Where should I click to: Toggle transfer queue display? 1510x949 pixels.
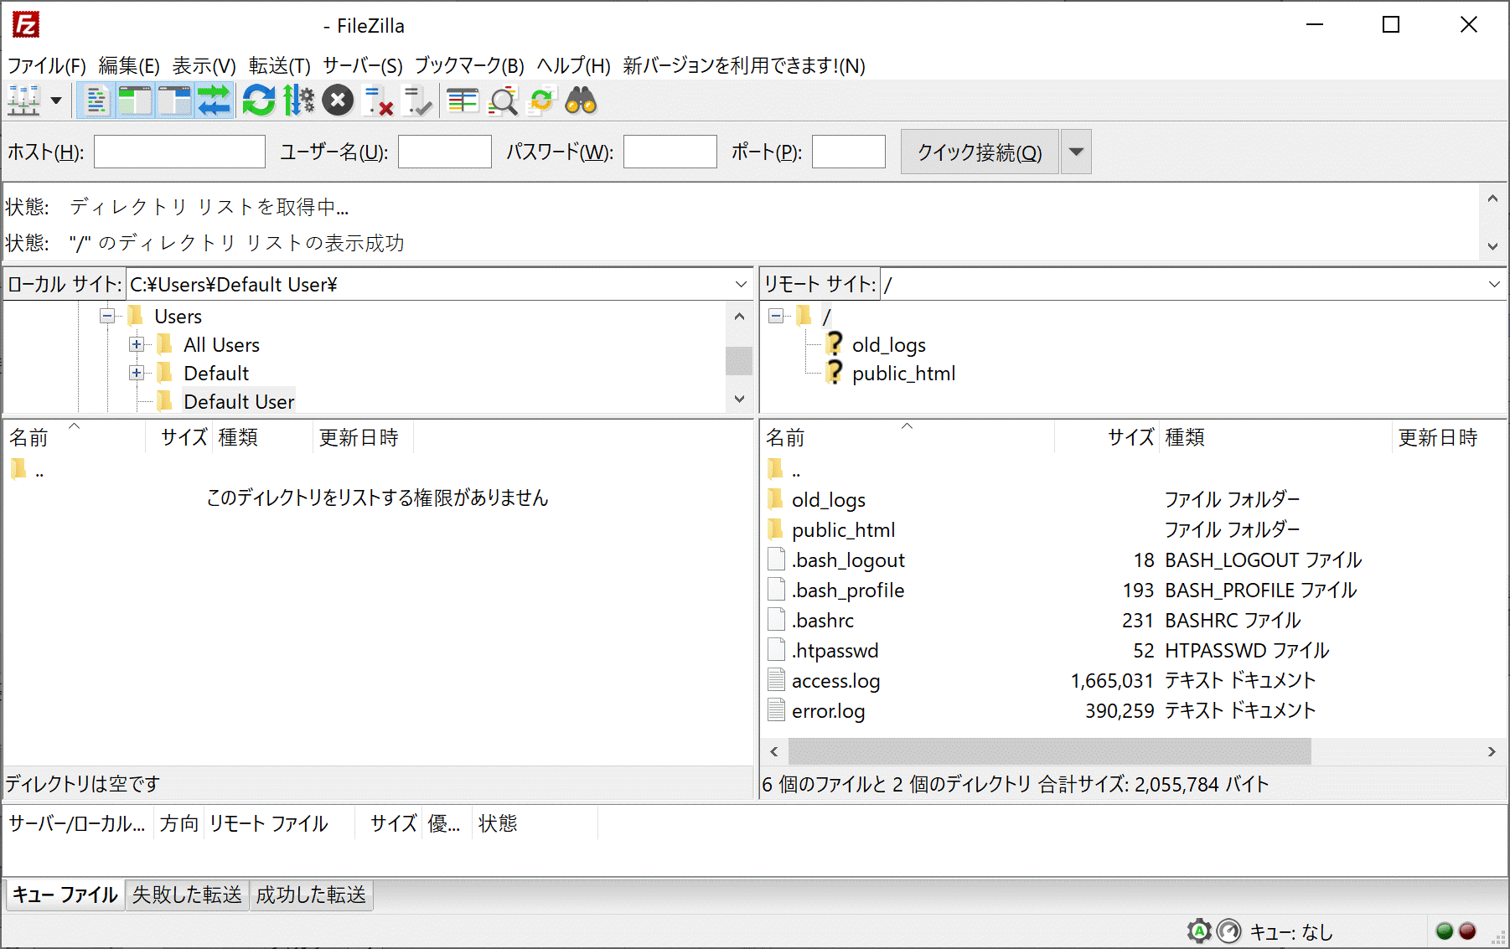tap(215, 101)
